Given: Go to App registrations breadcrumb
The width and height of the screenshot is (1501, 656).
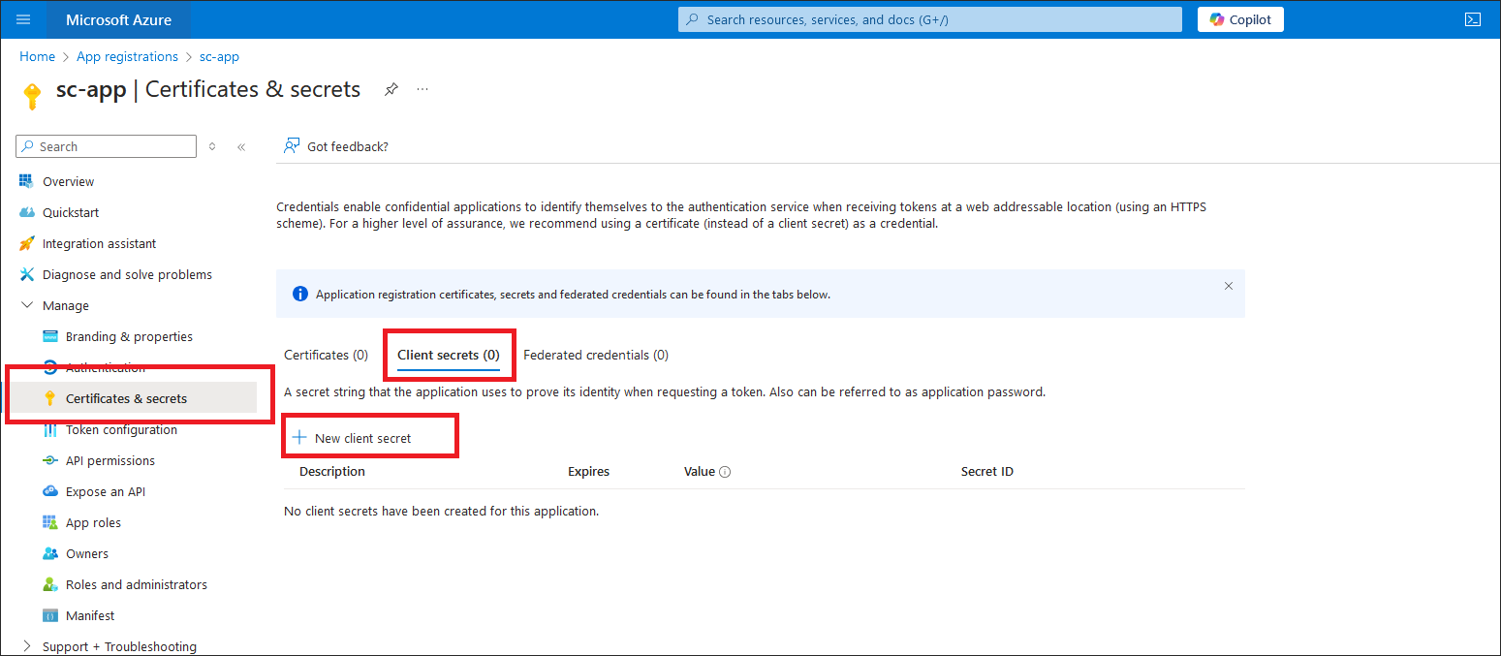Looking at the screenshot, I should coord(127,57).
